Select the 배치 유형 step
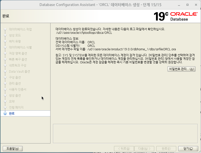Viewport: 201px width, 153px height. point(15,41)
